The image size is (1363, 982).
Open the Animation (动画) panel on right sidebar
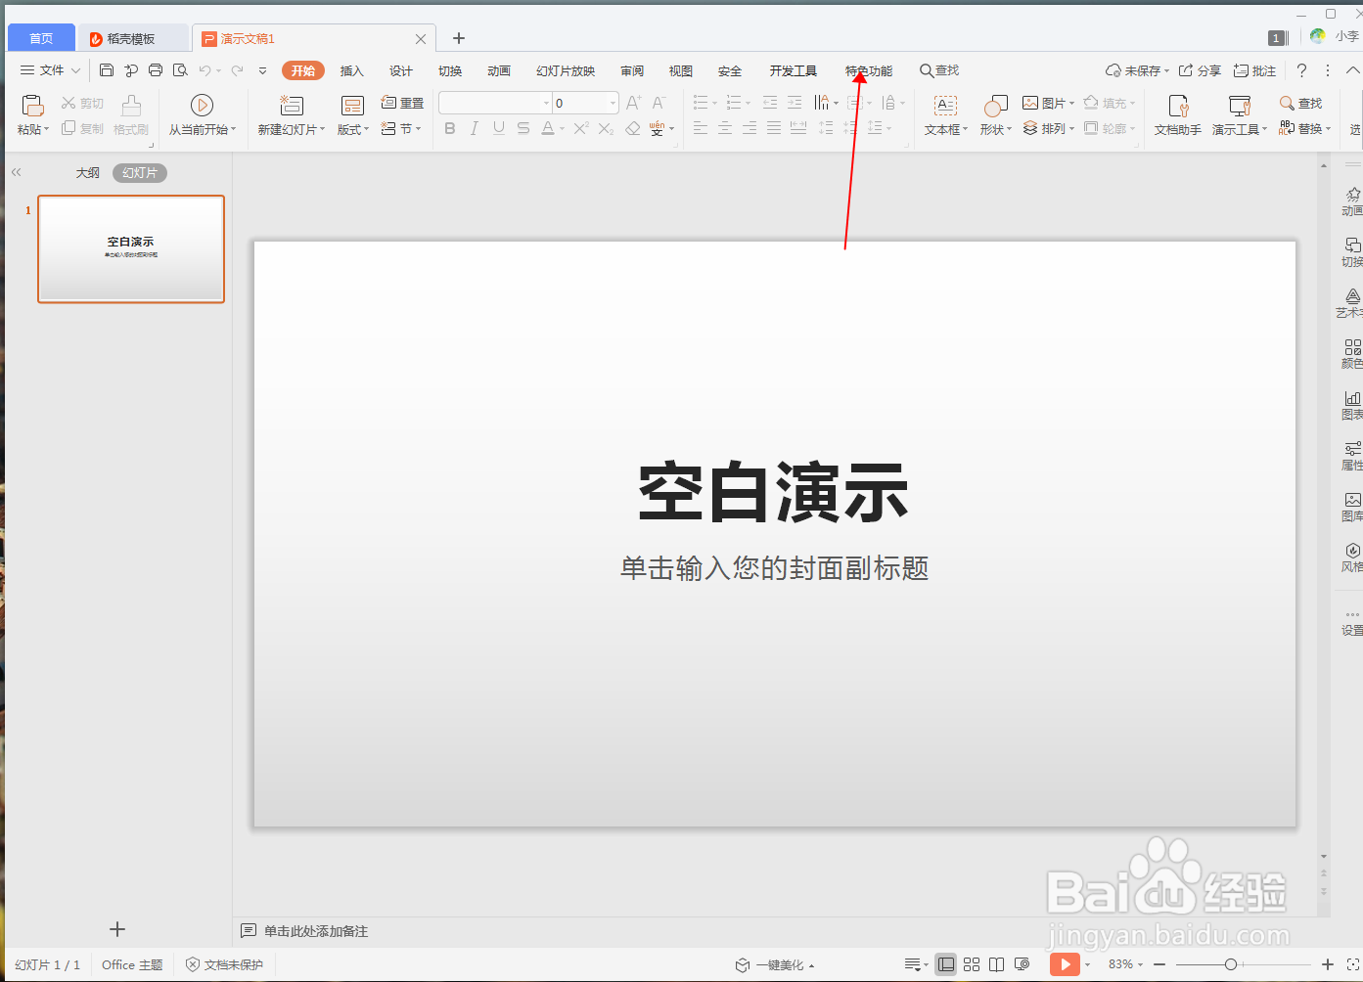click(x=1351, y=199)
